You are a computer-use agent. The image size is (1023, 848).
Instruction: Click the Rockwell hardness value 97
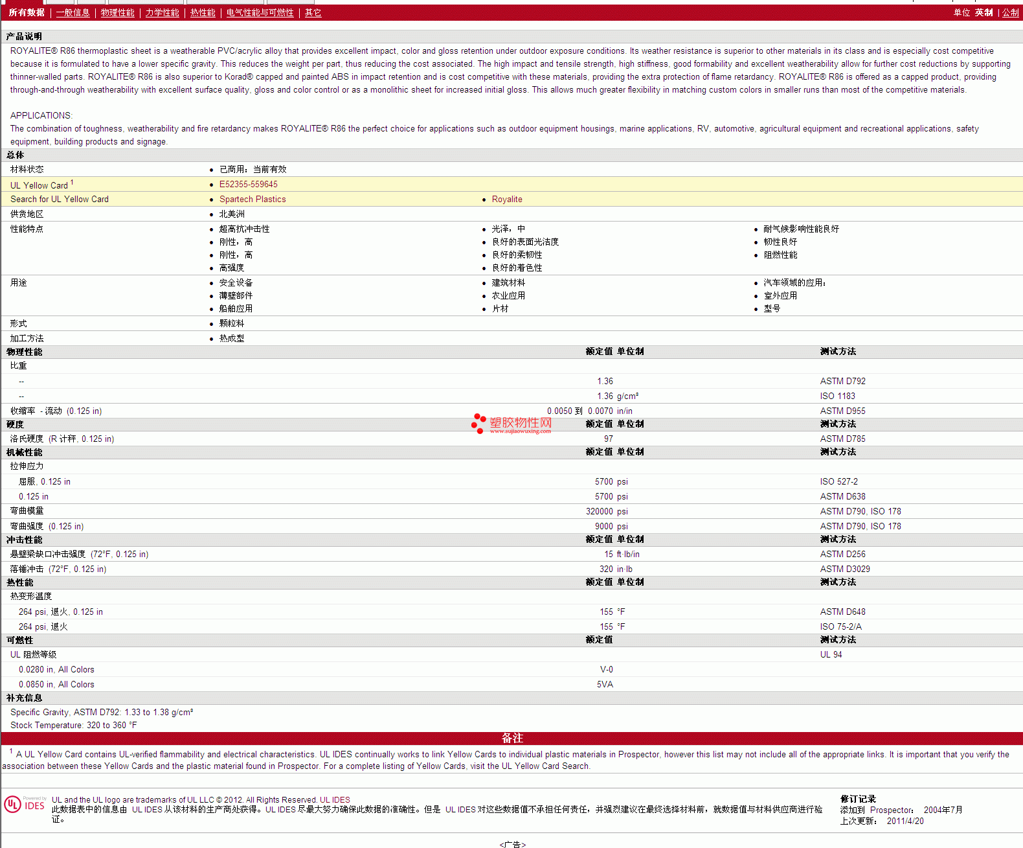(609, 439)
